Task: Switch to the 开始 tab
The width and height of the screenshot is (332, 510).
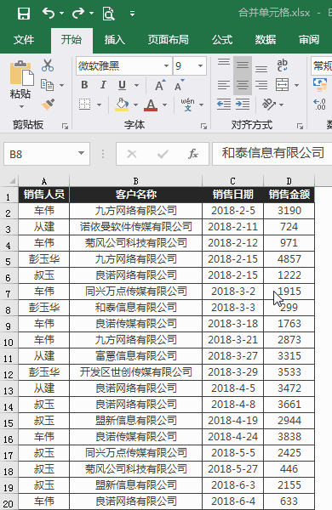Action: (72, 40)
